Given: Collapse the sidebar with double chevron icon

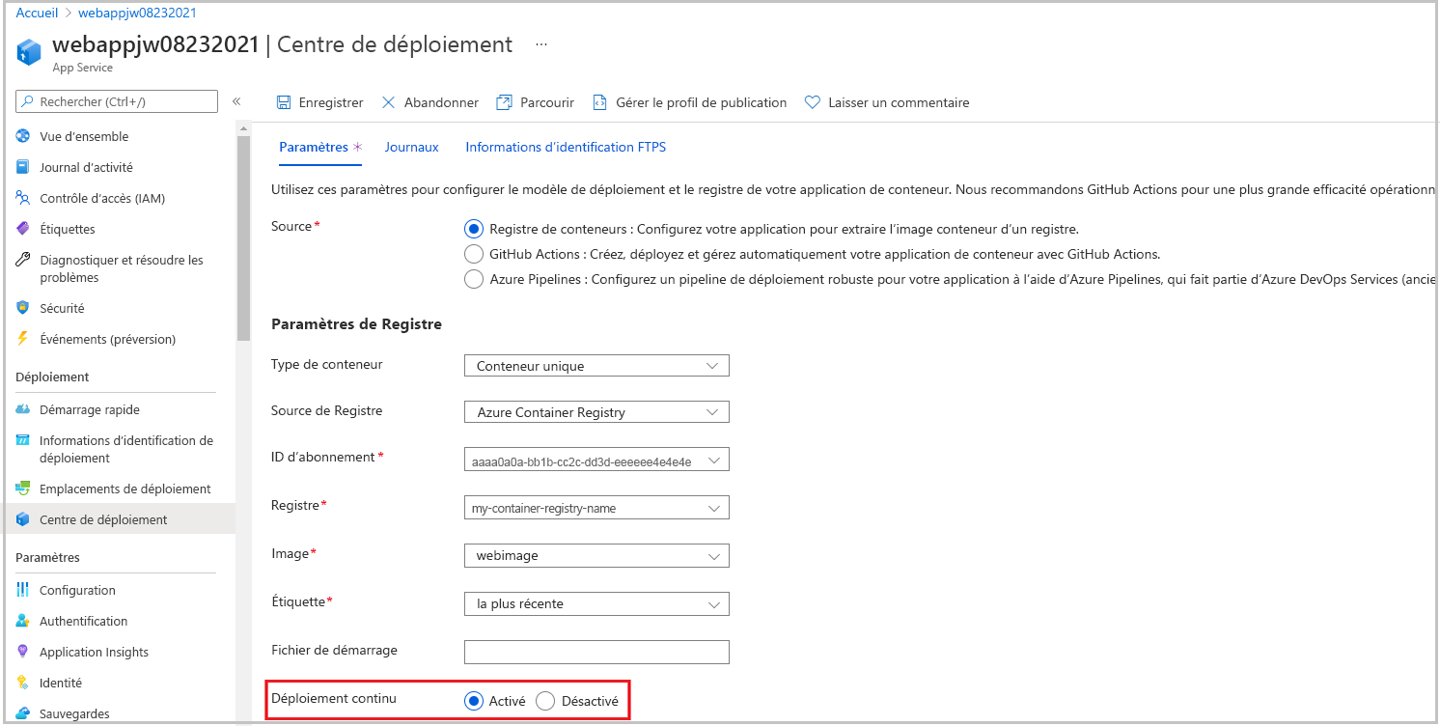Looking at the screenshot, I should pos(236,101).
